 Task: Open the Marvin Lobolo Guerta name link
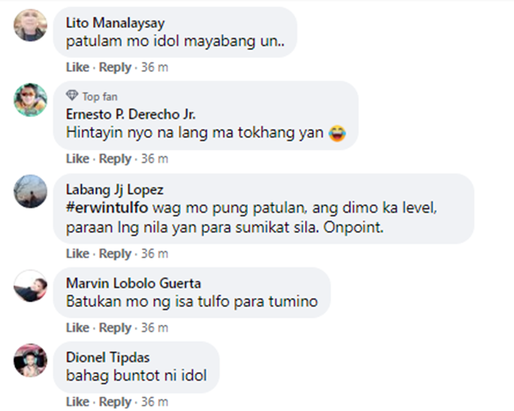134,283
